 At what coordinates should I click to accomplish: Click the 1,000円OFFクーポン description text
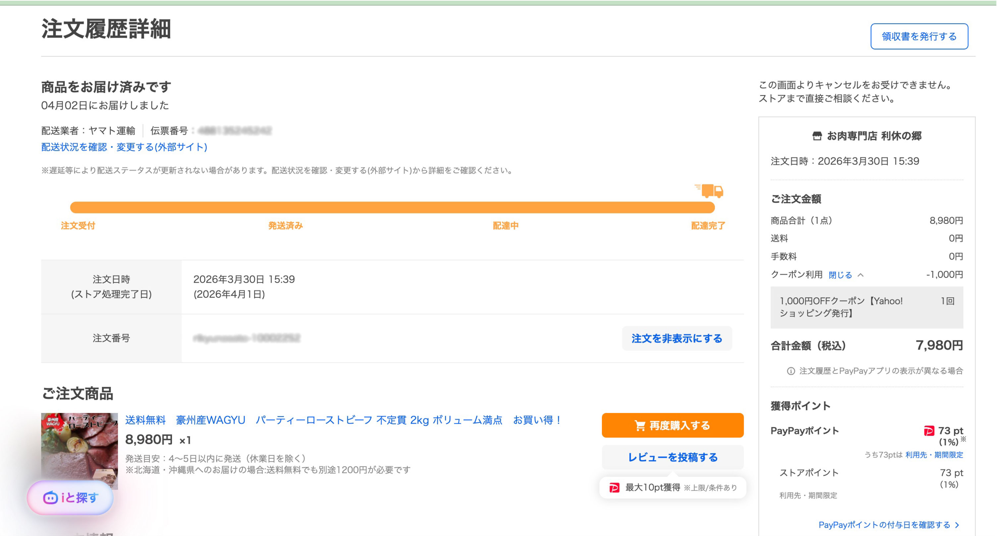tap(841, 307)
